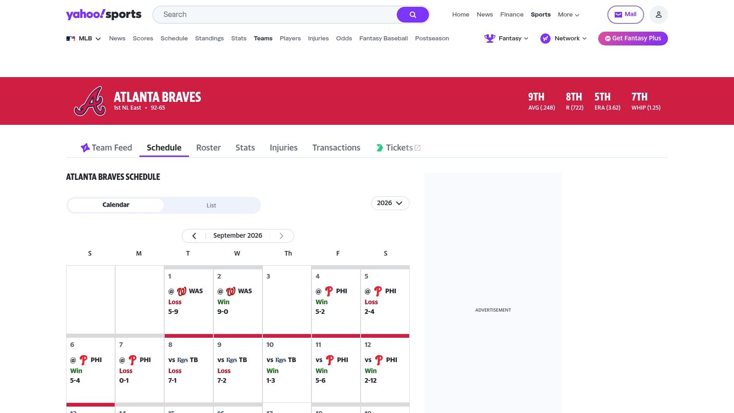Viewport: 734px width, 413px height.
Task: Open Scores in MLB navigation
Action: coord(143,39)
